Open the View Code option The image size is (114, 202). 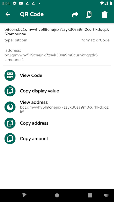point(57,75)
